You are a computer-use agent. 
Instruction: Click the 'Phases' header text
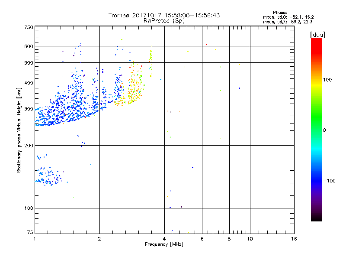[280, 13]
